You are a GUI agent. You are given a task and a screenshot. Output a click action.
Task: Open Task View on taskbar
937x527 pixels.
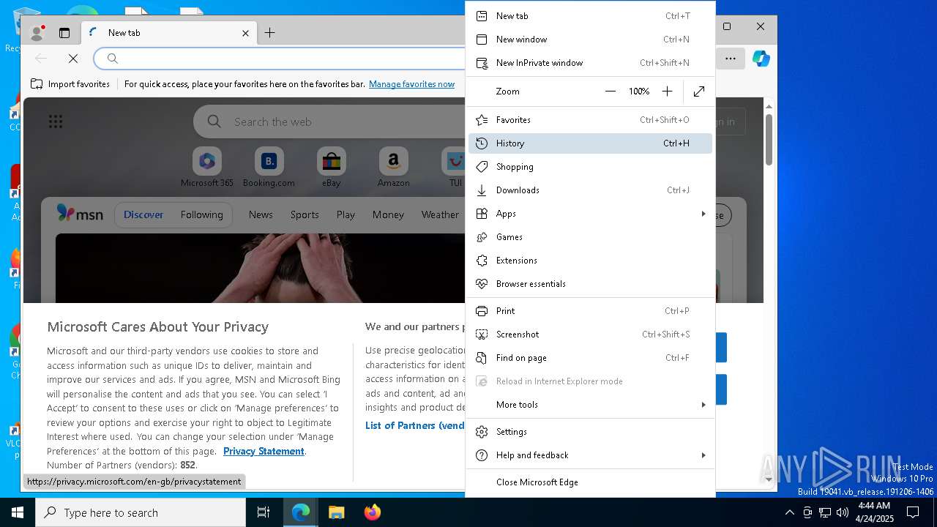coord(264,512)
